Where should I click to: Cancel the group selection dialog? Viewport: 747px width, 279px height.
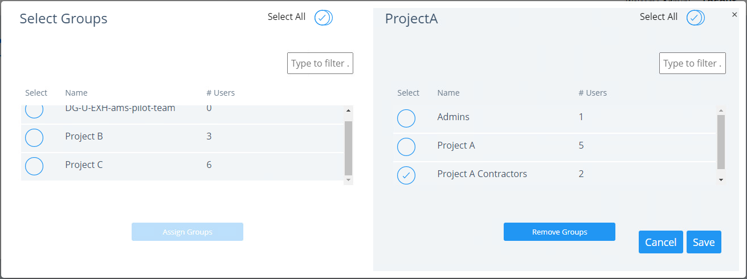[x=660, y=242]
